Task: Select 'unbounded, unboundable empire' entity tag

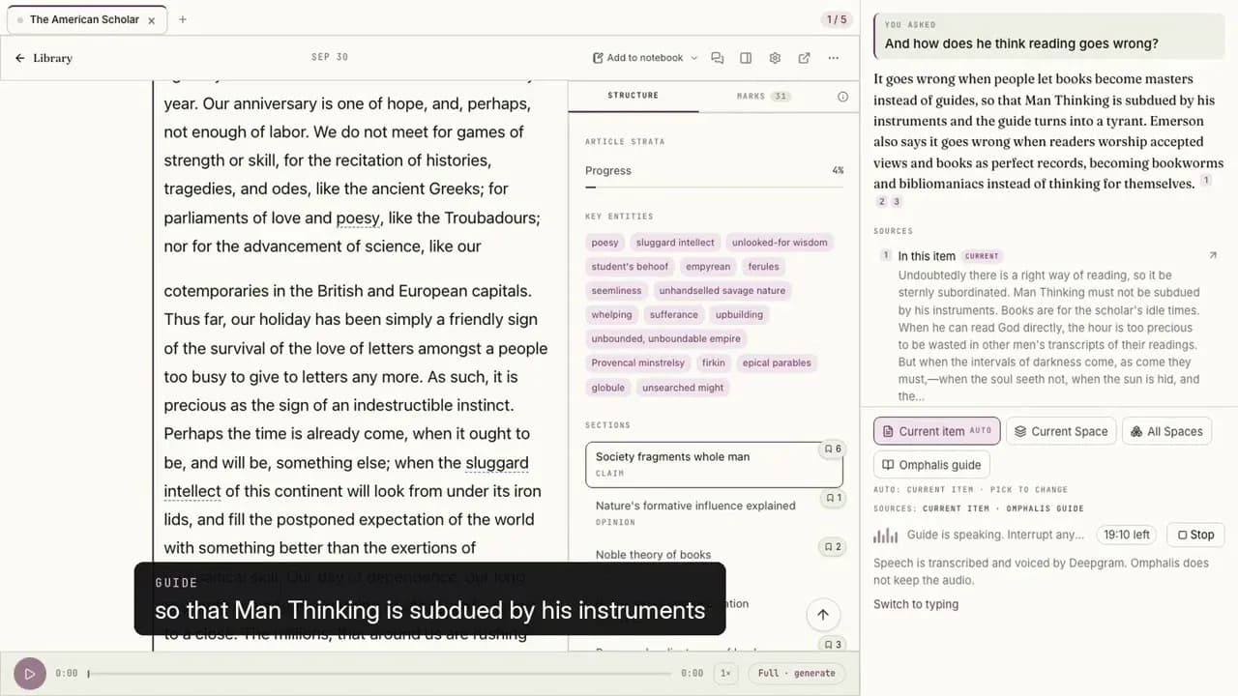Action: click(665, 339)
